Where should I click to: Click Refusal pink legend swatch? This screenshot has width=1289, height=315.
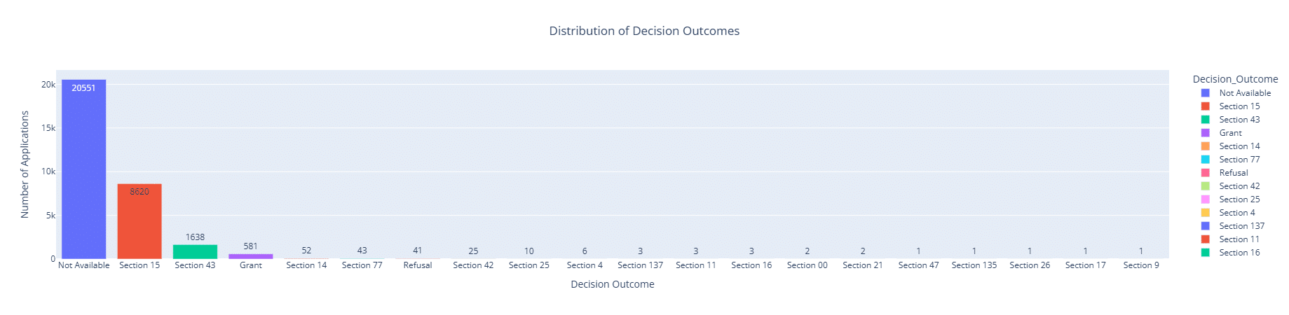click(1205, 173)
